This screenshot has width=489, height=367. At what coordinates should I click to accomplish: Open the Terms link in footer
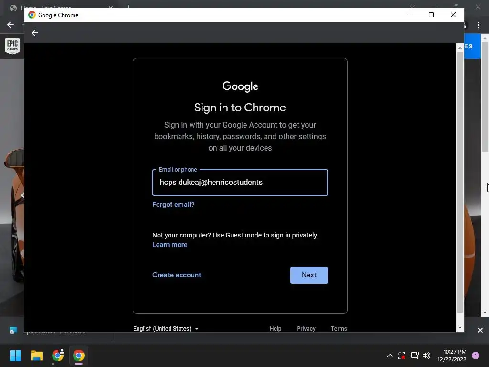[339, 329]
